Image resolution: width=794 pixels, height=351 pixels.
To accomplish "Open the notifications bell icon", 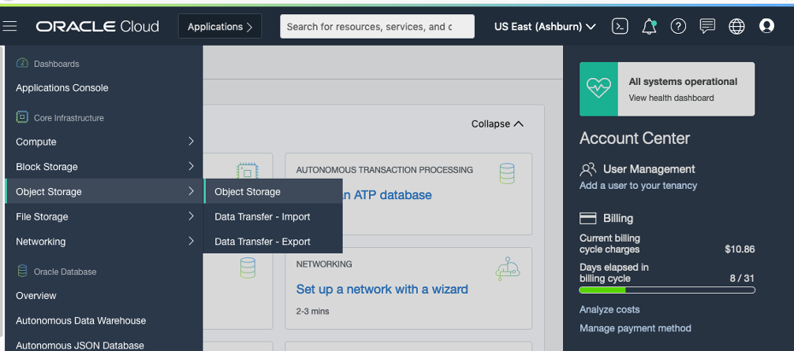I will coord(649,27).
